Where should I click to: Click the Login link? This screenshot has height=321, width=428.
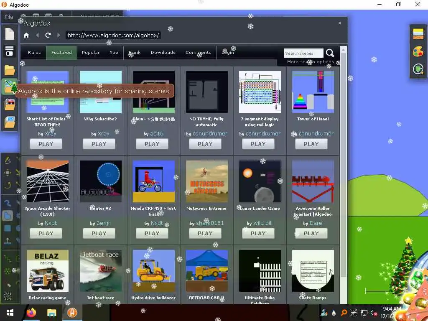pos(228,52)
